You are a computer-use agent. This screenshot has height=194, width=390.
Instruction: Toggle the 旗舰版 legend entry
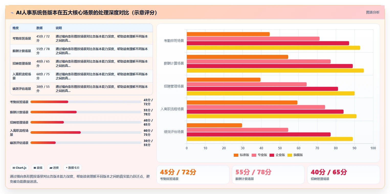[x=295, y=155]
